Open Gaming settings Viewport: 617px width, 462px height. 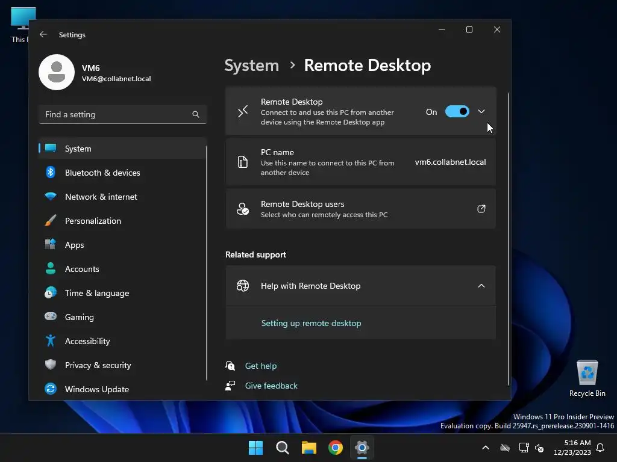point(122,317)
